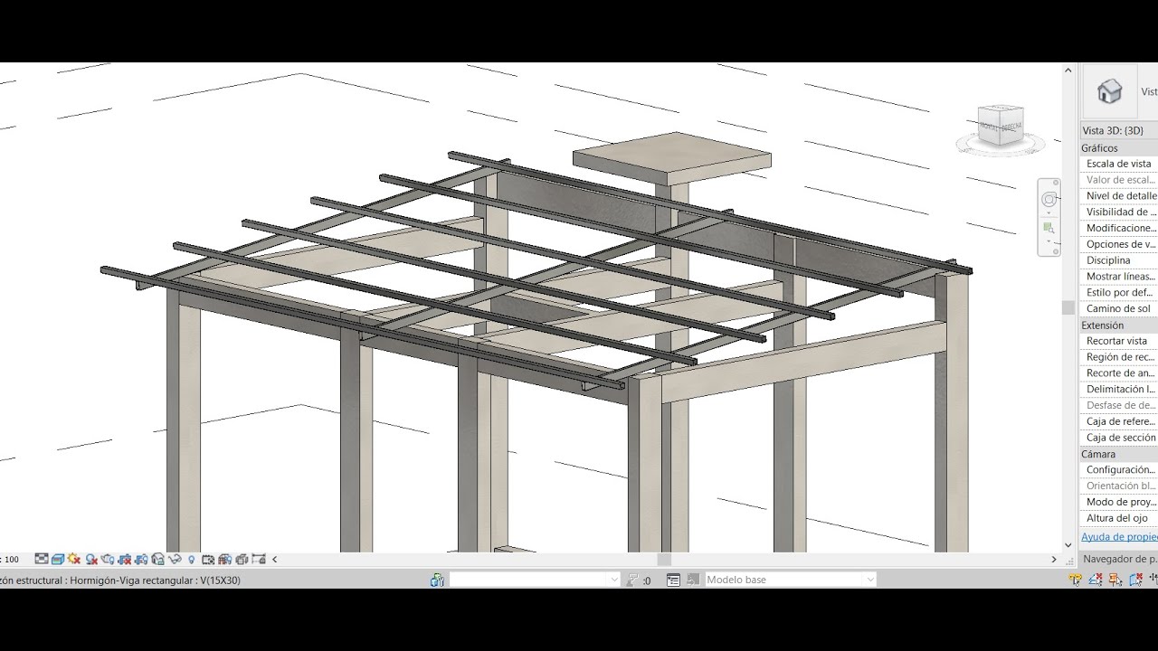1158x651 pixels.
Task: Toggle Select Underlay Elements status bar icon
Action: pyautogui.click(x=1096, y=580)
